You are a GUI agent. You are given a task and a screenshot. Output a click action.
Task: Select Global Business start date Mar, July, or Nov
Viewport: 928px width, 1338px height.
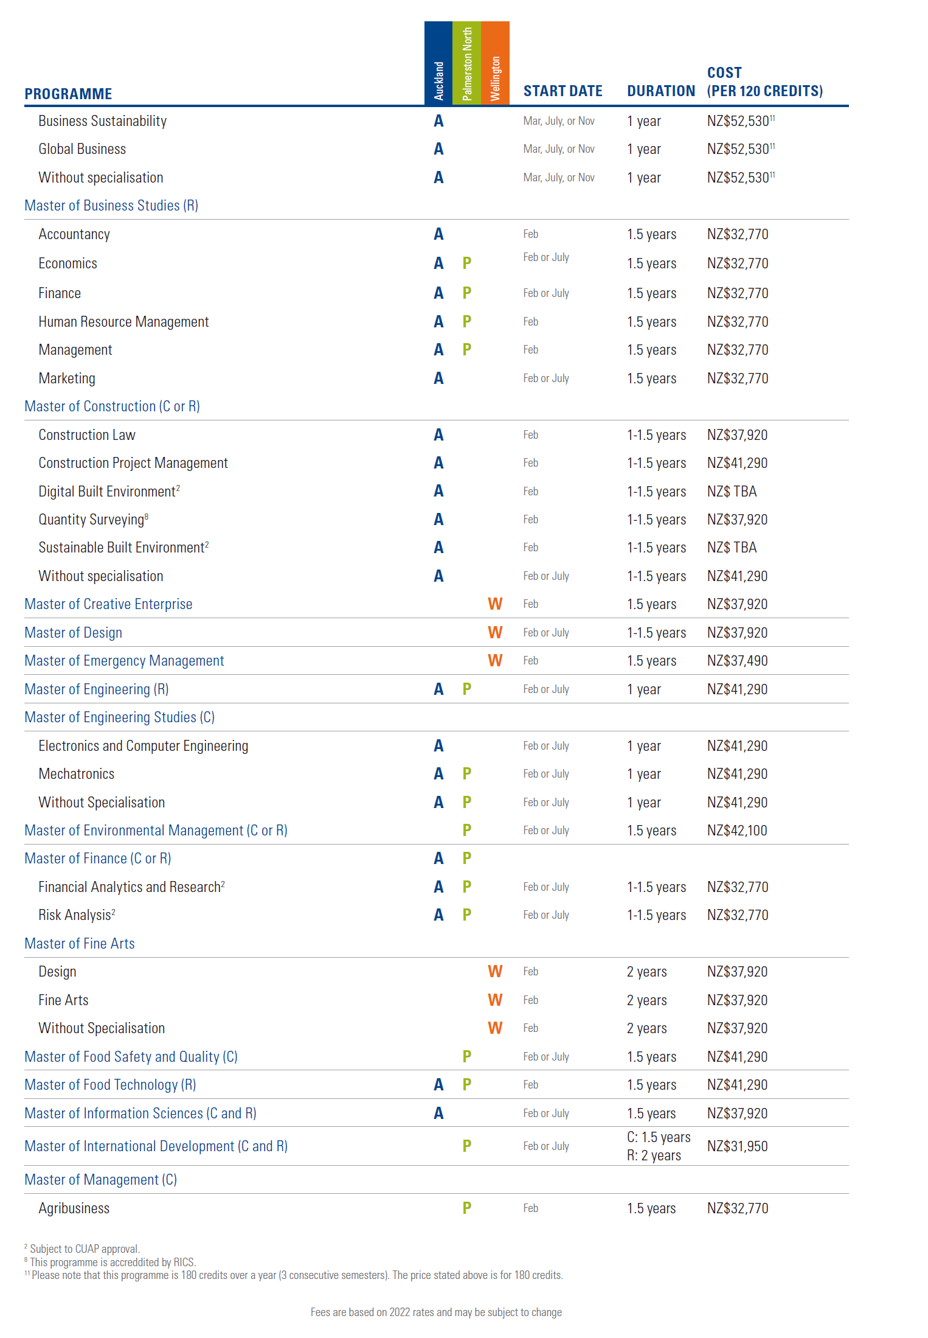click(559, 149)
